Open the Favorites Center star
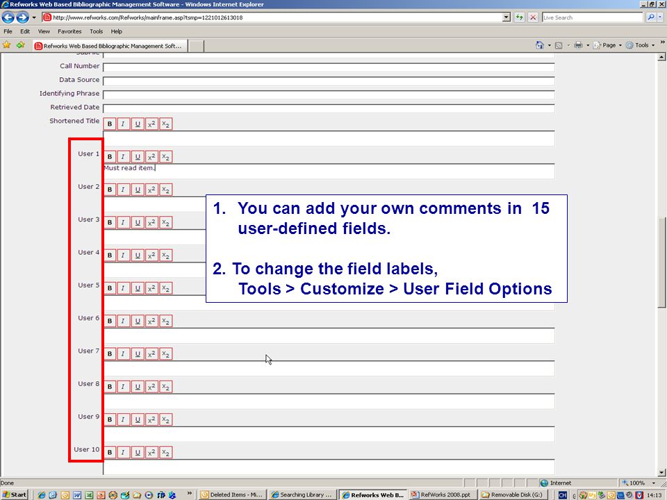The image size is (667, 500). pos(6,44)
